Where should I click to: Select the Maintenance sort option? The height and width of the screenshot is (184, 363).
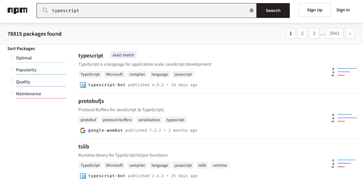[x=12, y=94]
